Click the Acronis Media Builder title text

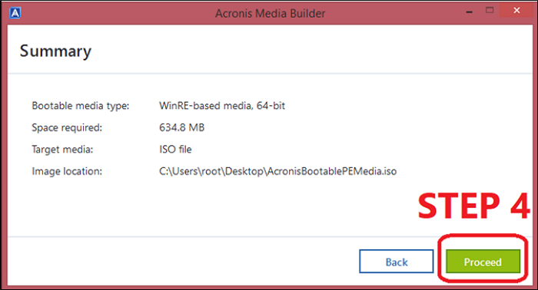pyautogui.click(x=270, y=13)
